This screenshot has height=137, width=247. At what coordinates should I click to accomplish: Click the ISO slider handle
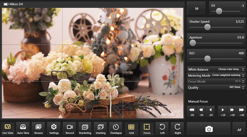pyautogui.click(x=207, y=59)
